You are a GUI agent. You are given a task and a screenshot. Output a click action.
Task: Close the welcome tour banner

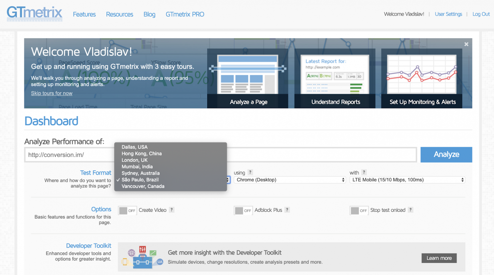point(466,44)
